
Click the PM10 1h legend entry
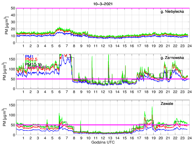pyautogui.click(x=33, y=64)
